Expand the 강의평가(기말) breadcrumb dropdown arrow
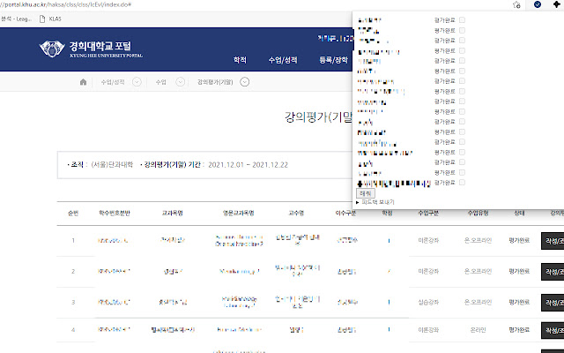This screenshot has height=353, width=564. [x=245, y=82]
